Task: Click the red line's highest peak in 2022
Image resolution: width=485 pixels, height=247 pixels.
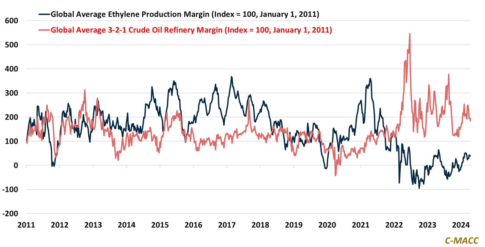Action: click(x=410, y=34)
